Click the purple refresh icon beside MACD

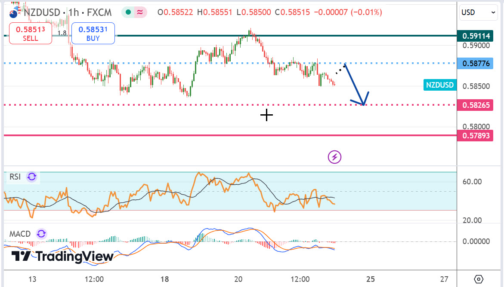(41, 234)
